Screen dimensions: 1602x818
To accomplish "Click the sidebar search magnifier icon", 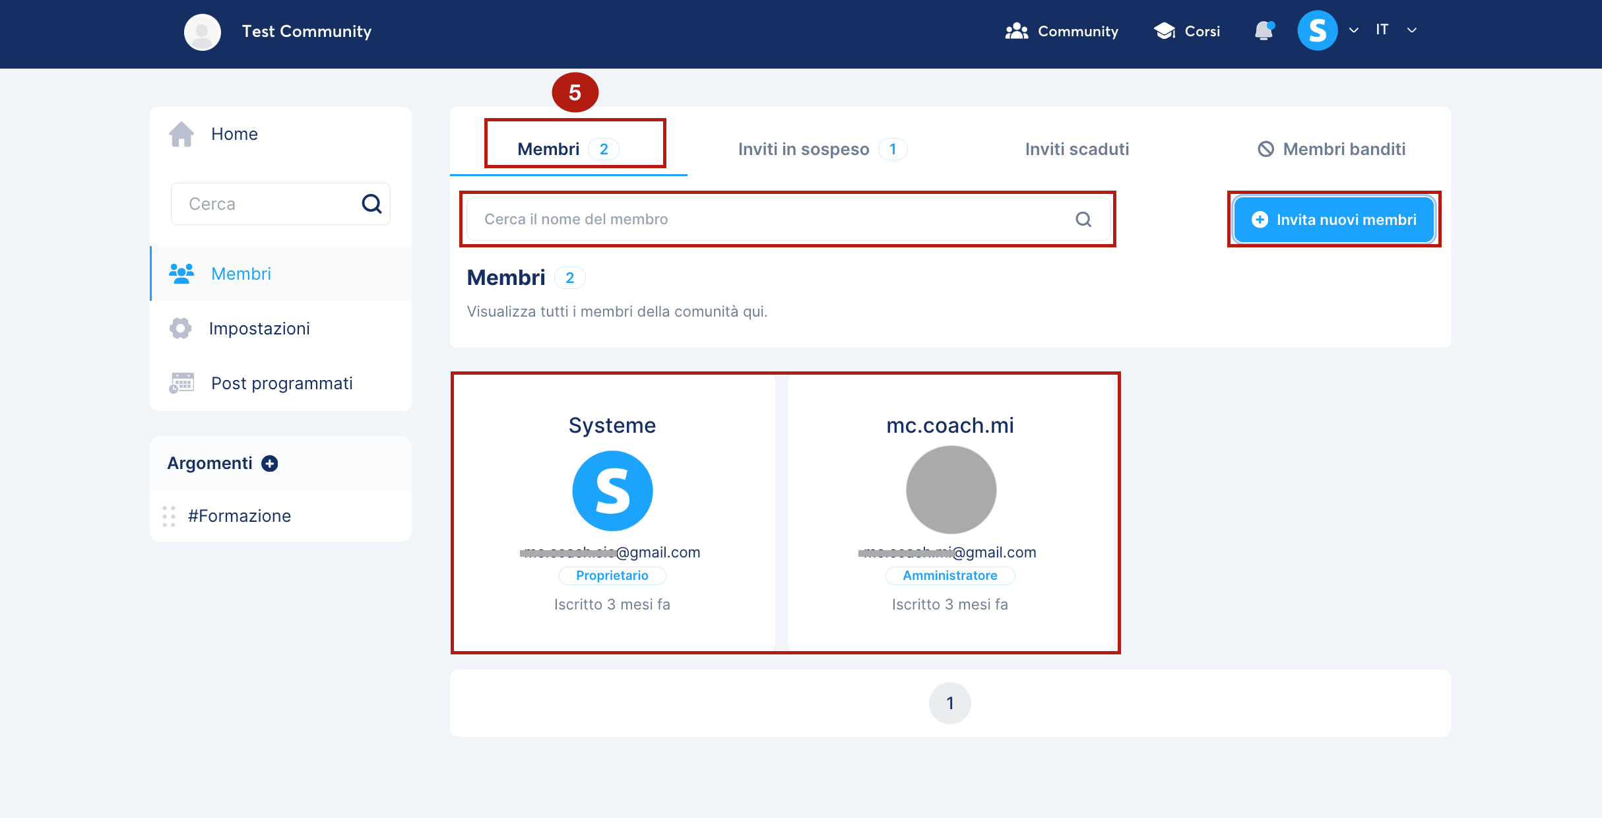I will tap(371, 204).
